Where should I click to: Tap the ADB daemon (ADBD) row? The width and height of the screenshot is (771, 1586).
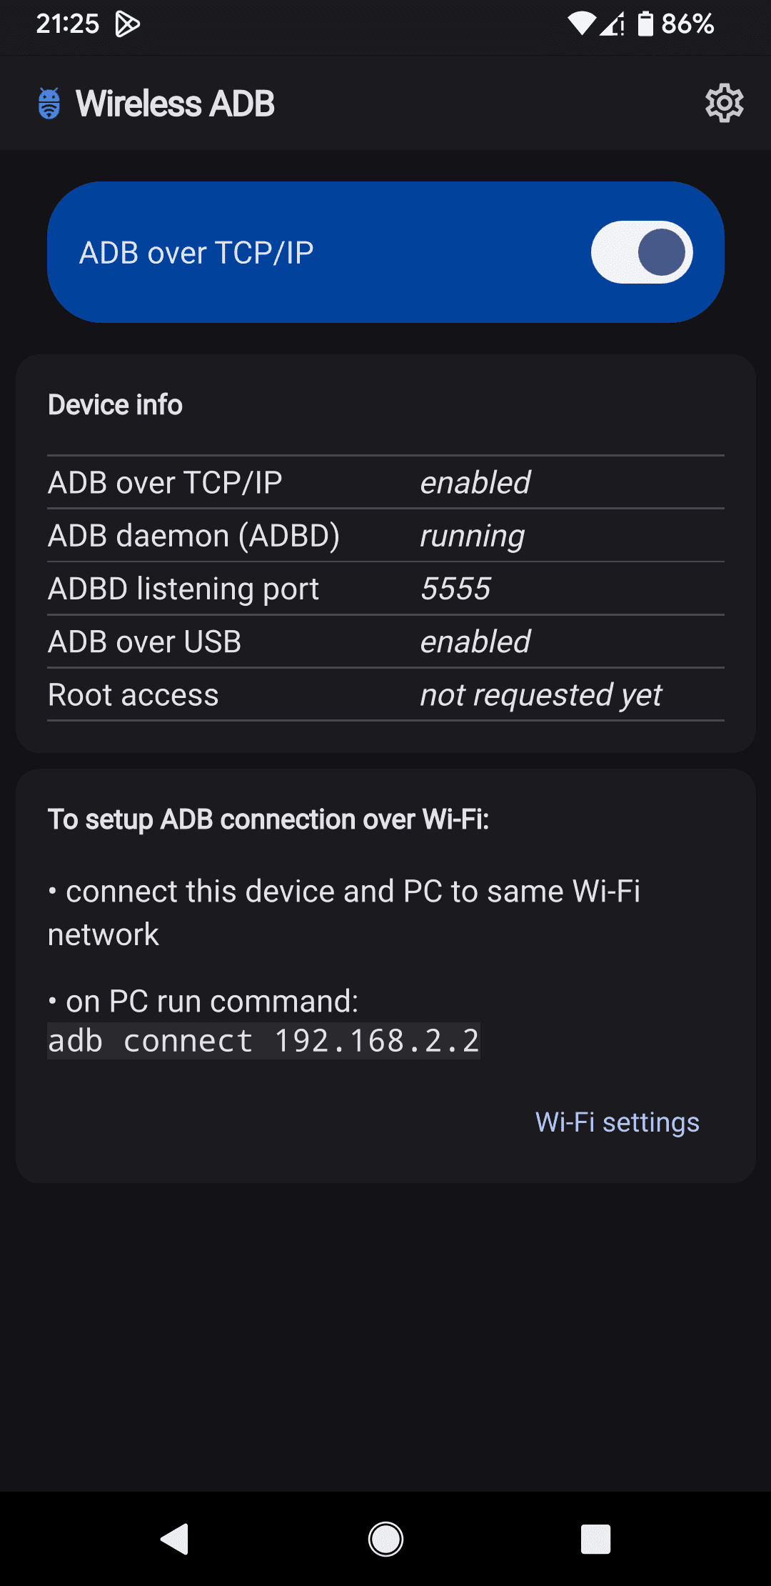(x=385, y=536)
